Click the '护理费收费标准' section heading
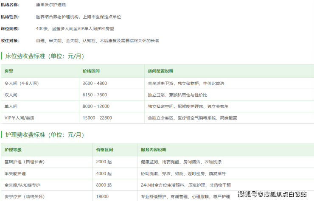314x201 pixels. (45, 135)
